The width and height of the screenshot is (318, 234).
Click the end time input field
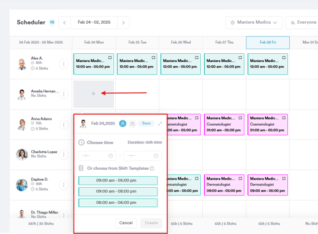[143, 156]
